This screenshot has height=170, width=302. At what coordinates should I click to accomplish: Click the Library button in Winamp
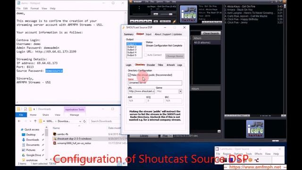point(144,136)
